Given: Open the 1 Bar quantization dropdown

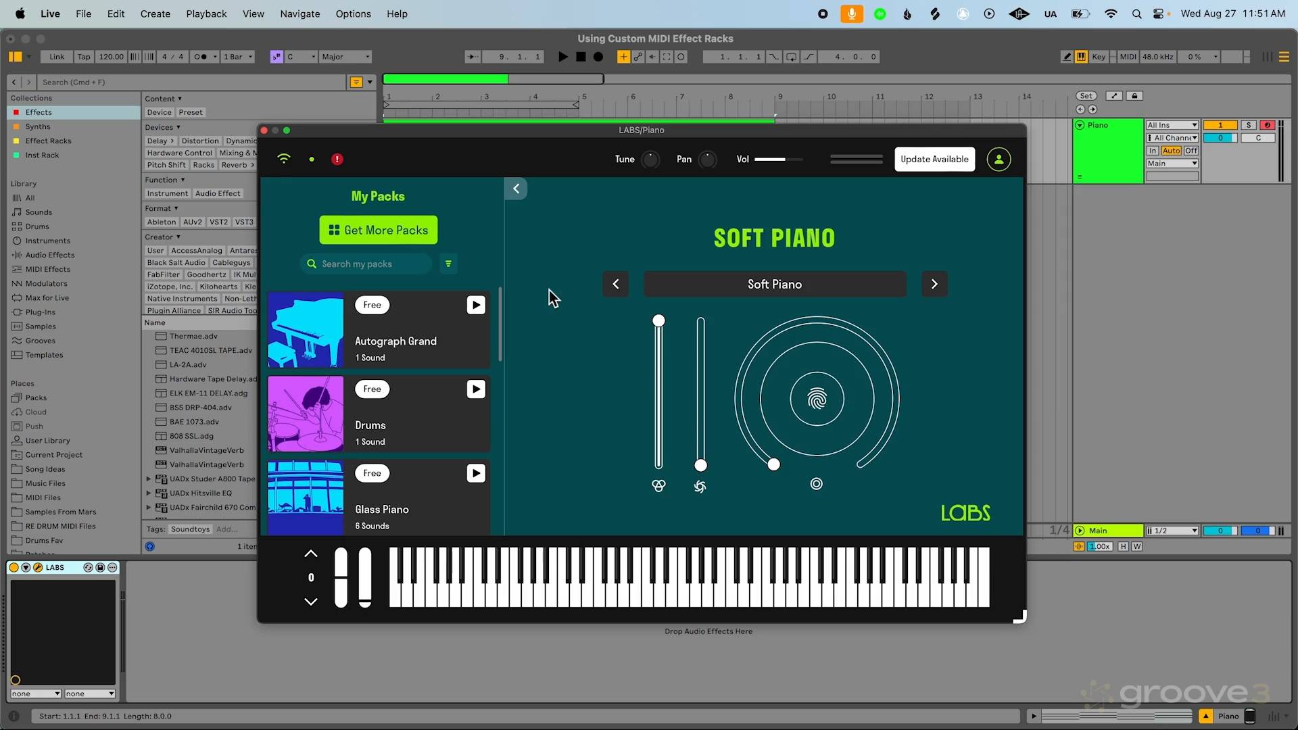Looking at the screenshot, I should [x=238, y=57].
